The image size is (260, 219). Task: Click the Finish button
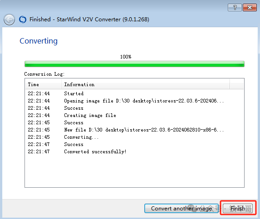tap(238, 209)
